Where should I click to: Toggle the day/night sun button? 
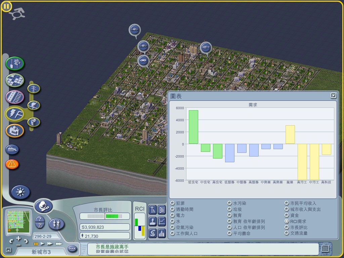pyautogui.click(x=20, y=192)
